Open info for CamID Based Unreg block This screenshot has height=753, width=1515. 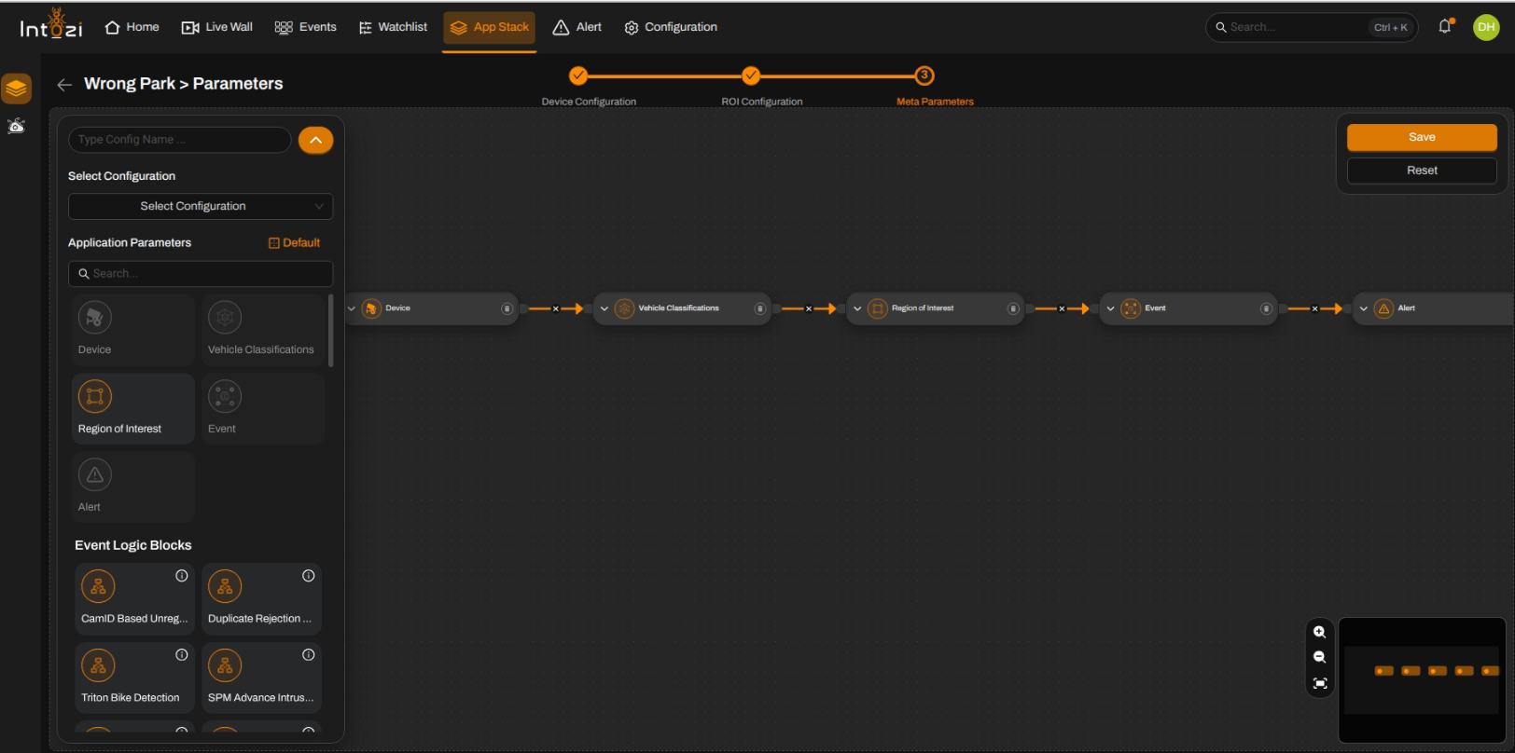(x=182, y=576)
